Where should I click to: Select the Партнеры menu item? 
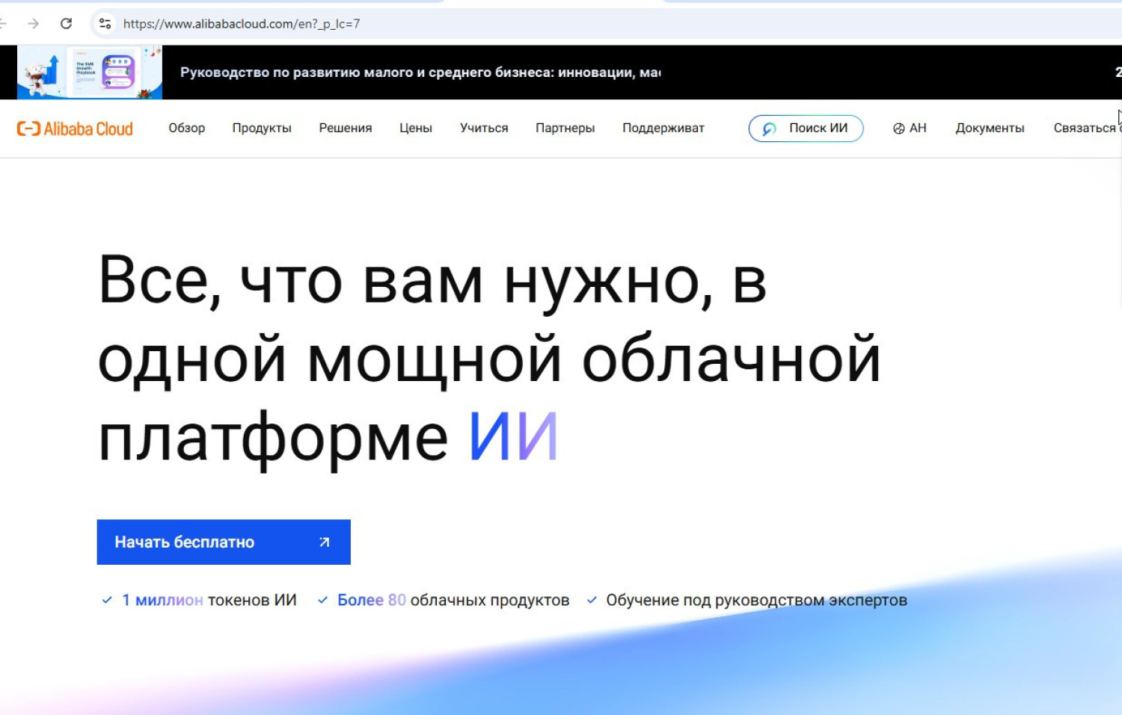click(565, 129)
